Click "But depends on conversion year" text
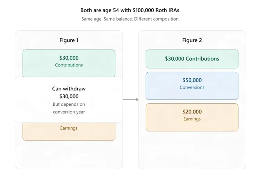 [x=69, y=108]
